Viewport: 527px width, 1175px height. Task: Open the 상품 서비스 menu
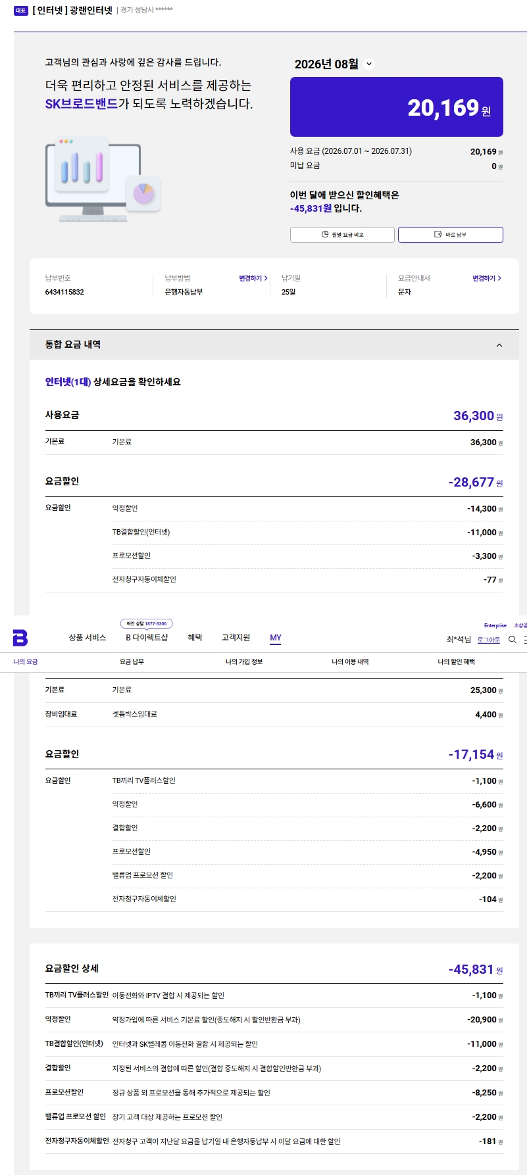88,638
